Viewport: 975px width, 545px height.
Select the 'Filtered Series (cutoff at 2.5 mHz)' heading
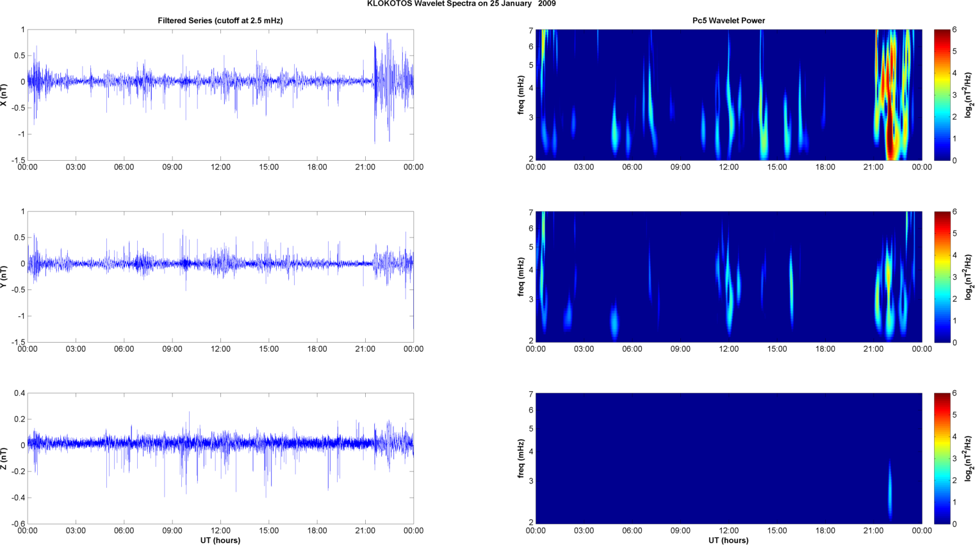click(220, 20)
